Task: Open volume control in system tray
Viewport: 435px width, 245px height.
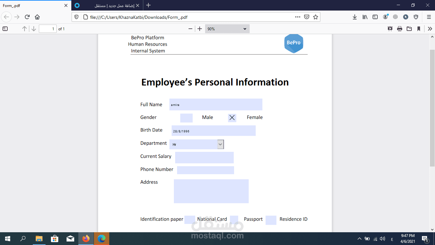Action: pos(382,239)
